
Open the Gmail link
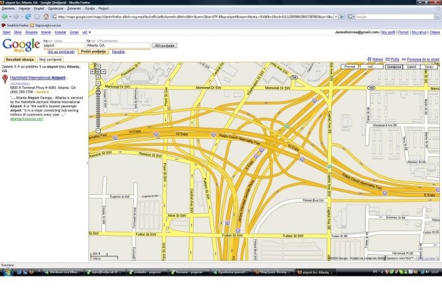[x=74, y=33]
